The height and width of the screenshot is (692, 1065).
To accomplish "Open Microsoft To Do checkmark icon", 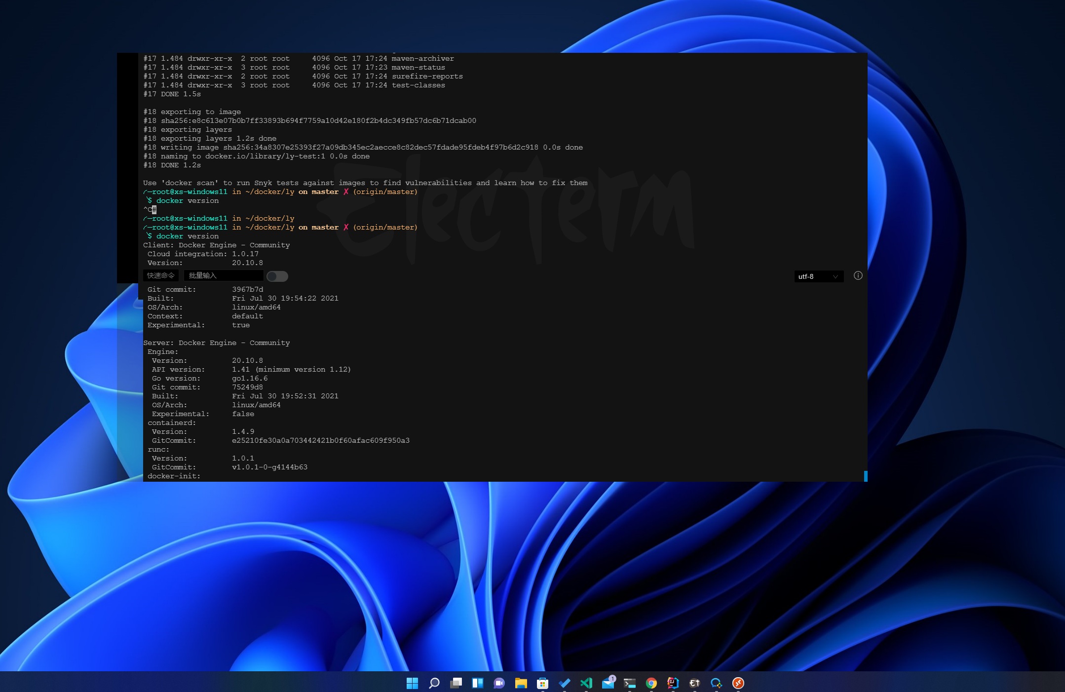I will pyautogui.click(x=565, y=683).
